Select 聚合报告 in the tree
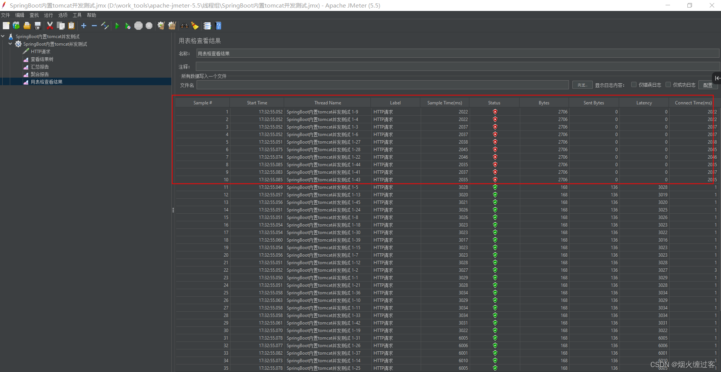 point(40,74)
